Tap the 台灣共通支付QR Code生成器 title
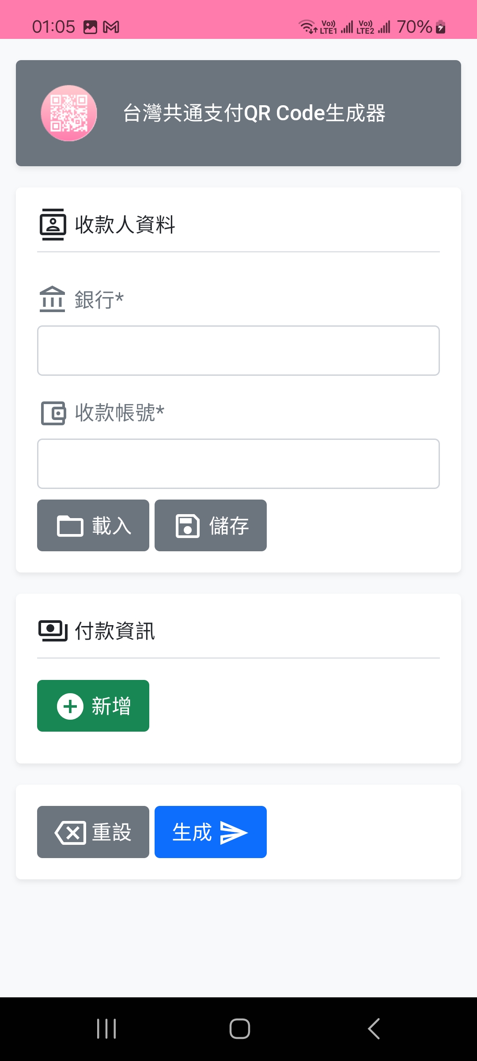 (254, 113)
